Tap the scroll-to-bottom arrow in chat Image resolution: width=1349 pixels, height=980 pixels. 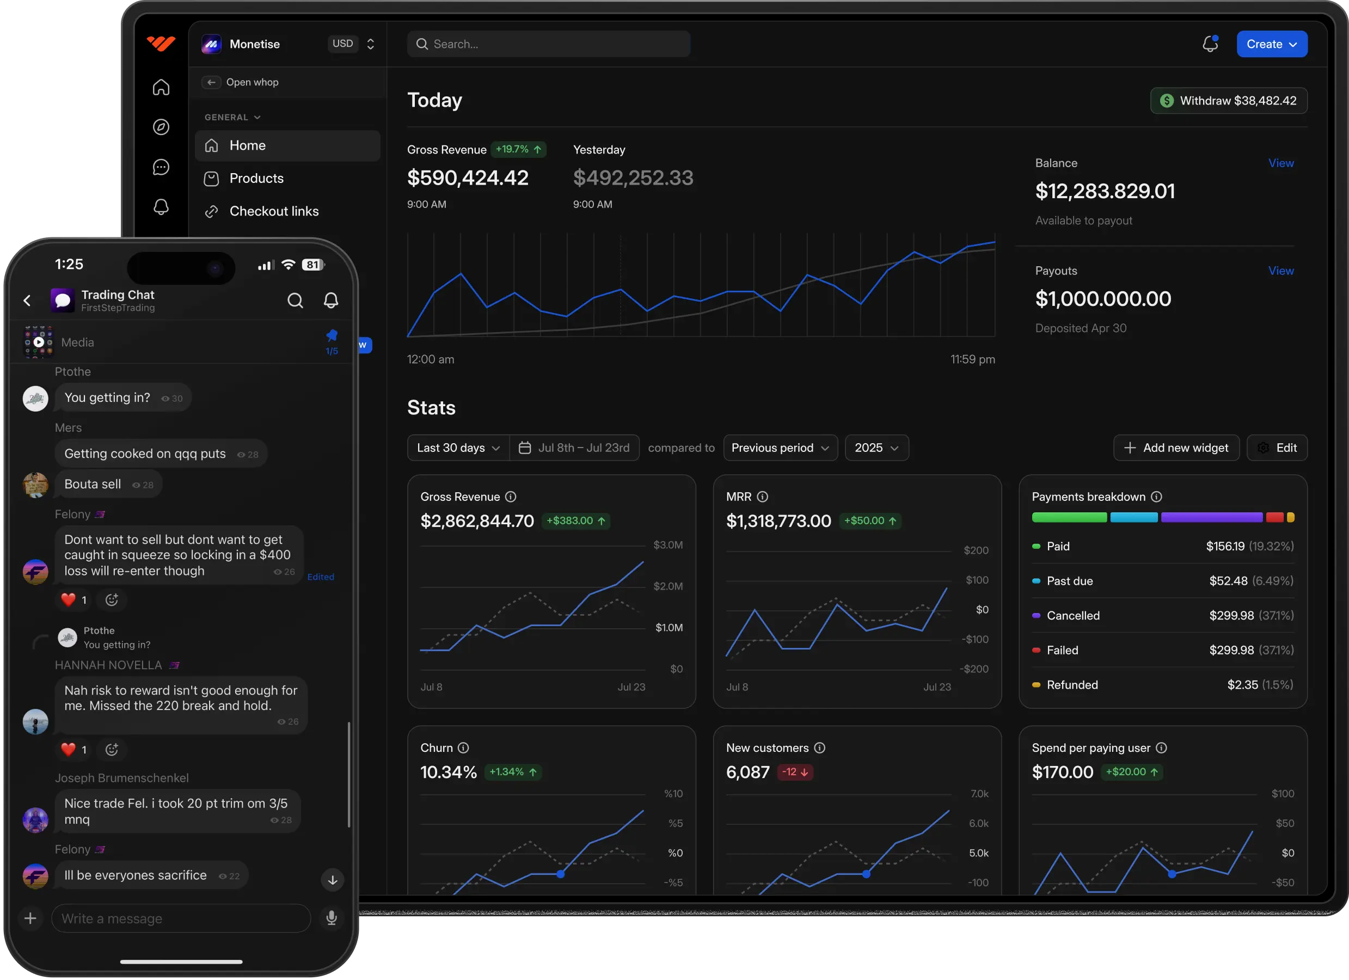click(x=333, y=879)
